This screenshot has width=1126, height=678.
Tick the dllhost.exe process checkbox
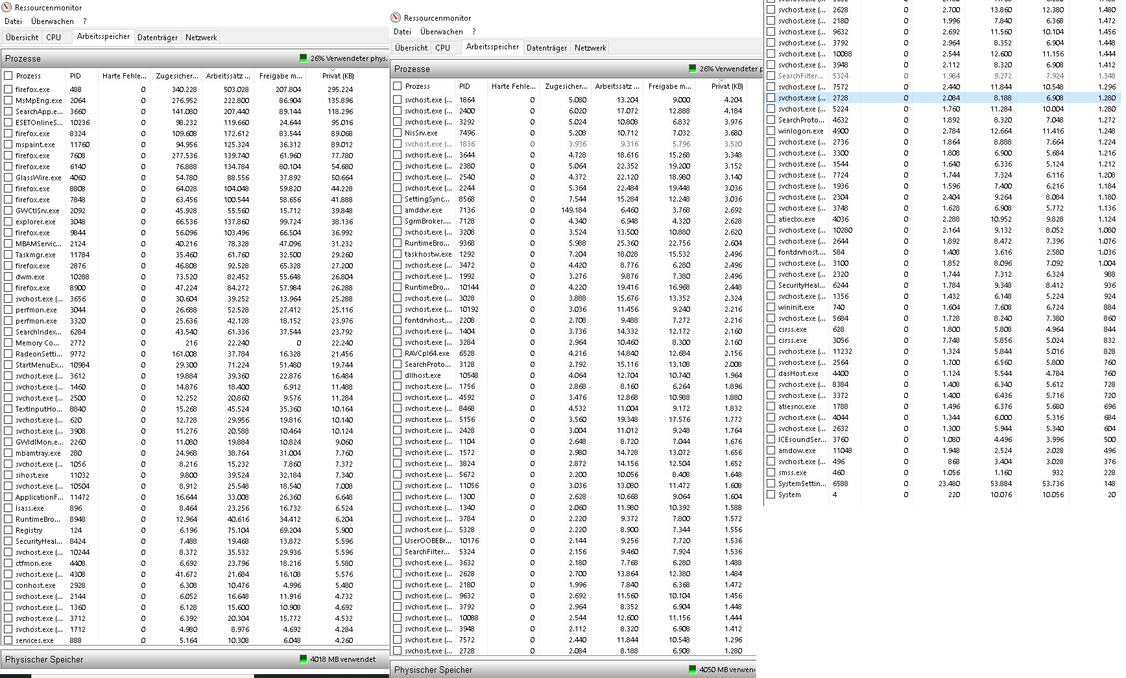(x=398, y=375)
